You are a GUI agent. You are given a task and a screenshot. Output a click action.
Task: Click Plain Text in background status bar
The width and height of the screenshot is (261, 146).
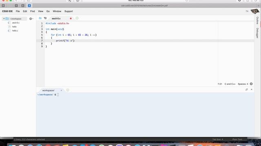[237, 140]
